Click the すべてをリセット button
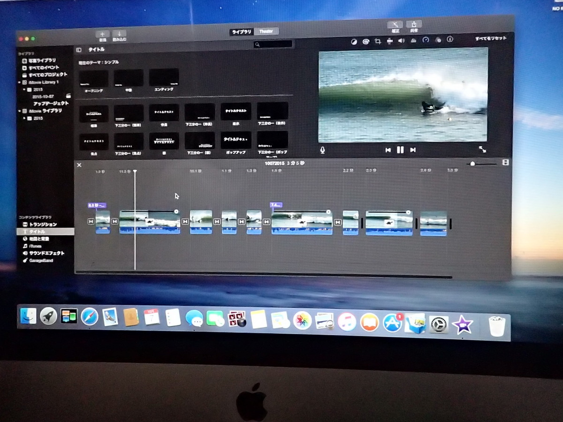The height and width of the screenshot is (422, 563). click(x=490, y=38)
